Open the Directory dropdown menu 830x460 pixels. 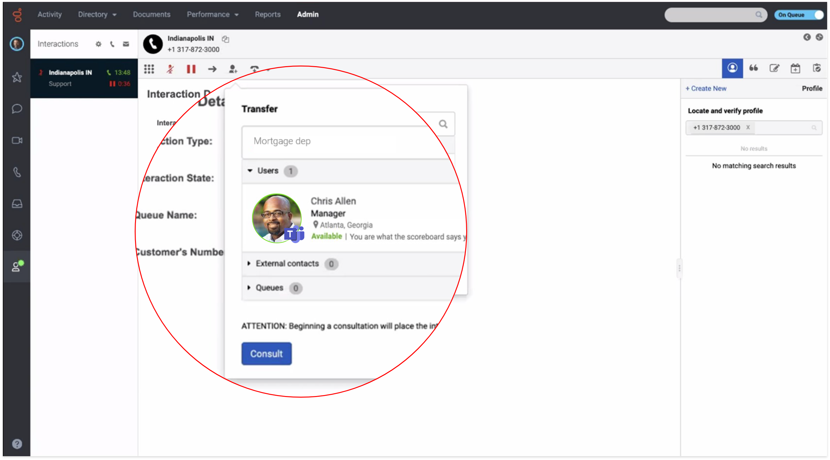tap(97, 15)
